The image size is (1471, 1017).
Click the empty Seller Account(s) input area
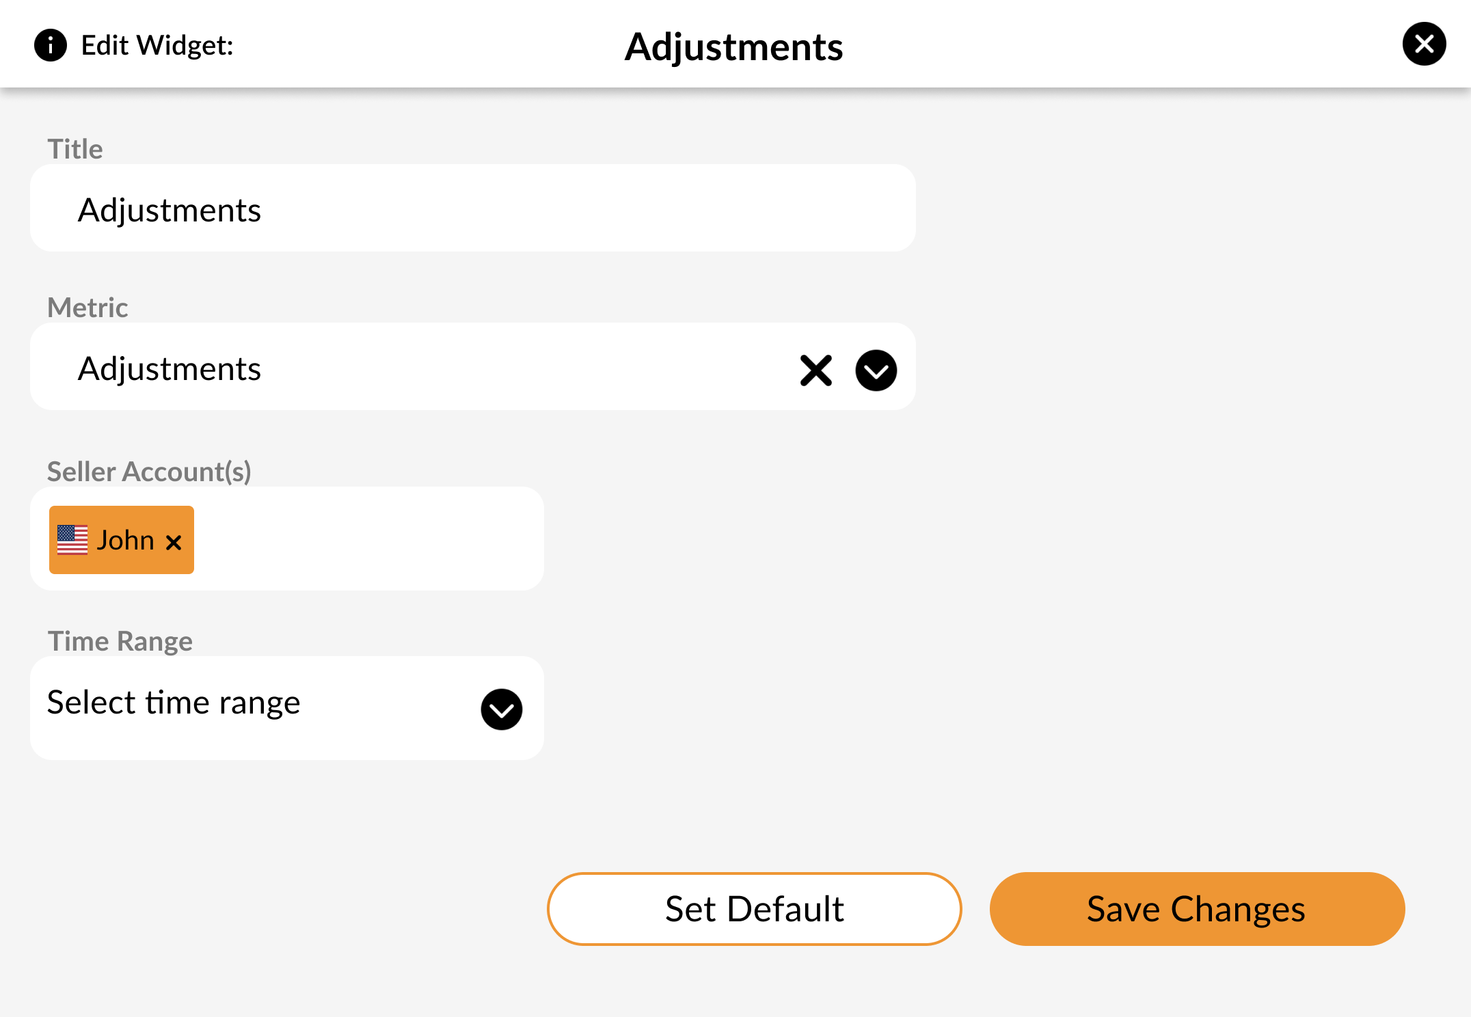click(369, 539)
